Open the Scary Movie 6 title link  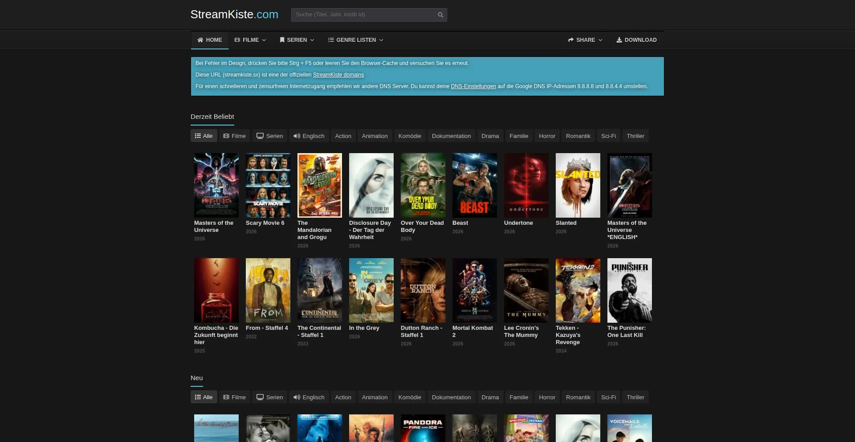[265, 223]
